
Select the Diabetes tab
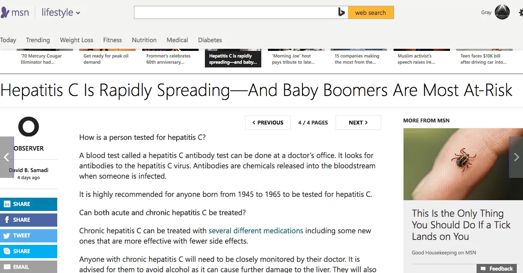210,40
